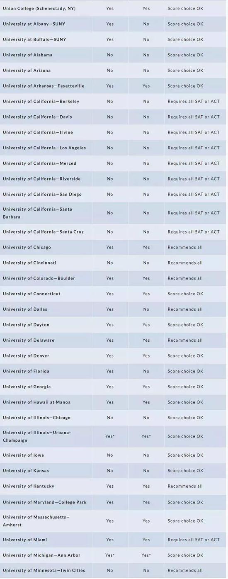Click University of Maryland—College Park name
The width and height of the screenshot is (228, 579).
pyautogui.click(x=45, y=502)
